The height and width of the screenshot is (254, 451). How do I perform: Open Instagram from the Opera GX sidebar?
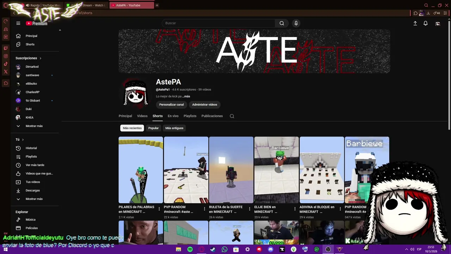point(6,56)
